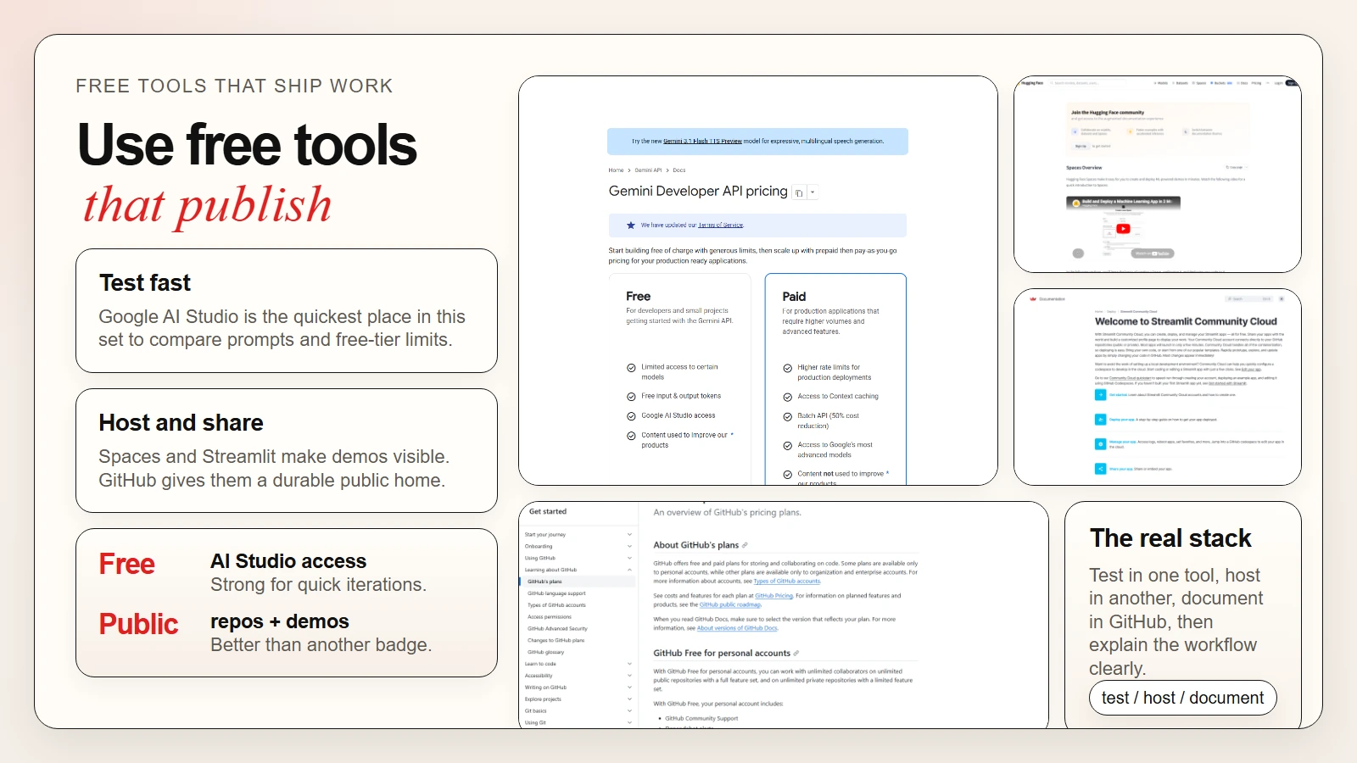The height and width of the screenshot is (763, 1357).
Task: Click Streamlit Deploy your app icon
Action: 1100,420
